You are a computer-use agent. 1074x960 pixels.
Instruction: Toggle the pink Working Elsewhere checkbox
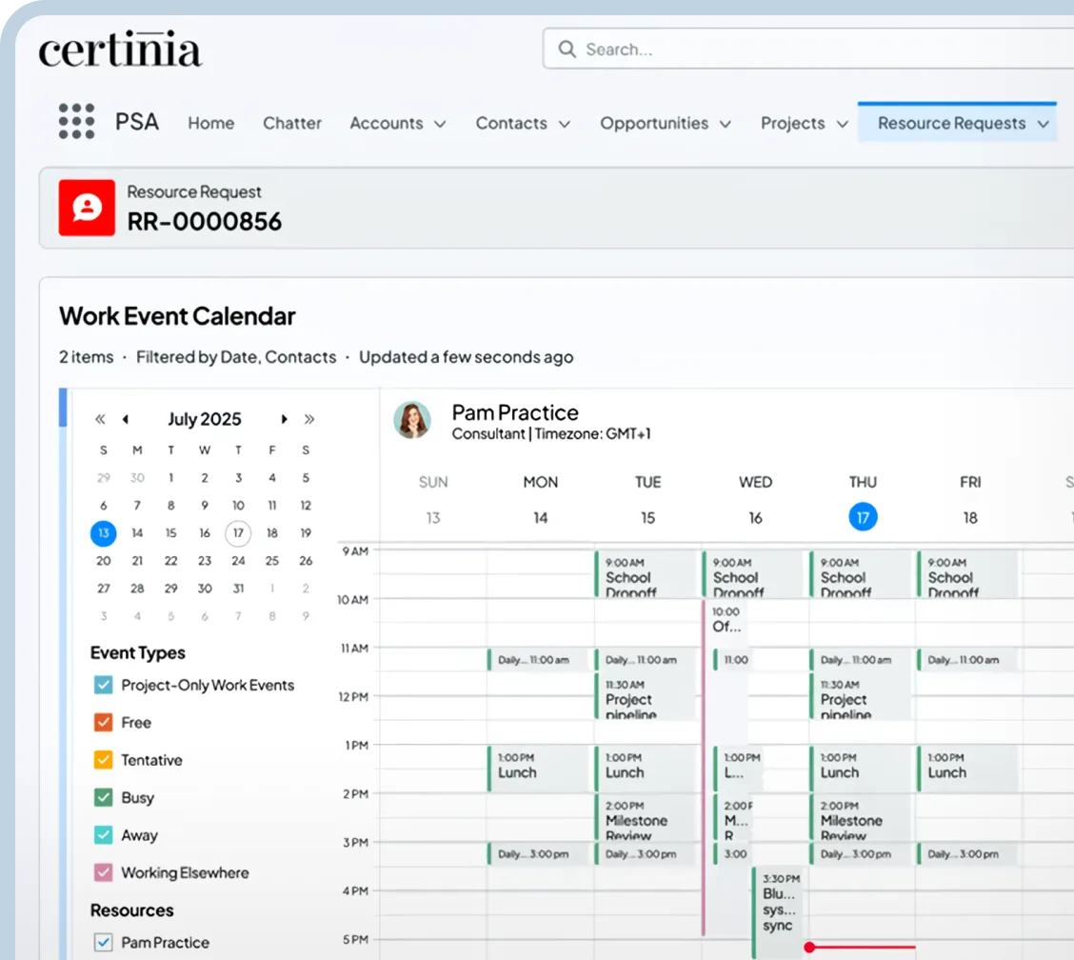[104, 872]
